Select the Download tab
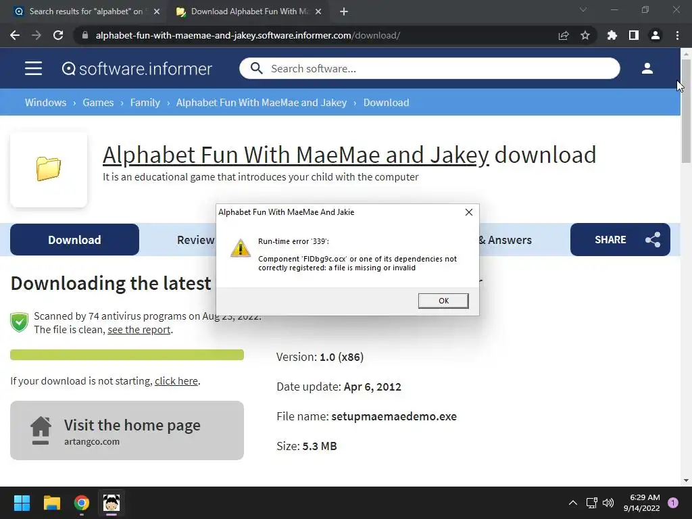This screenshot has height=519, width=692. [74, 240]
